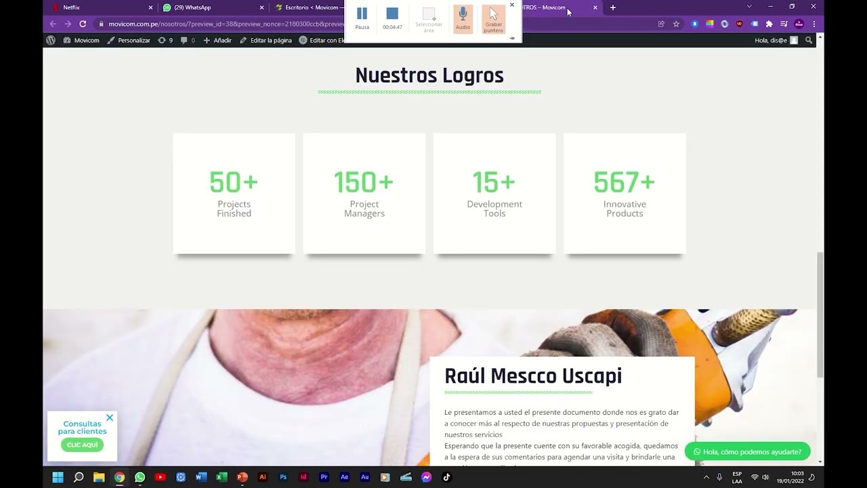View comments in admin bar

pyautogui.click(x=188, y=40)
